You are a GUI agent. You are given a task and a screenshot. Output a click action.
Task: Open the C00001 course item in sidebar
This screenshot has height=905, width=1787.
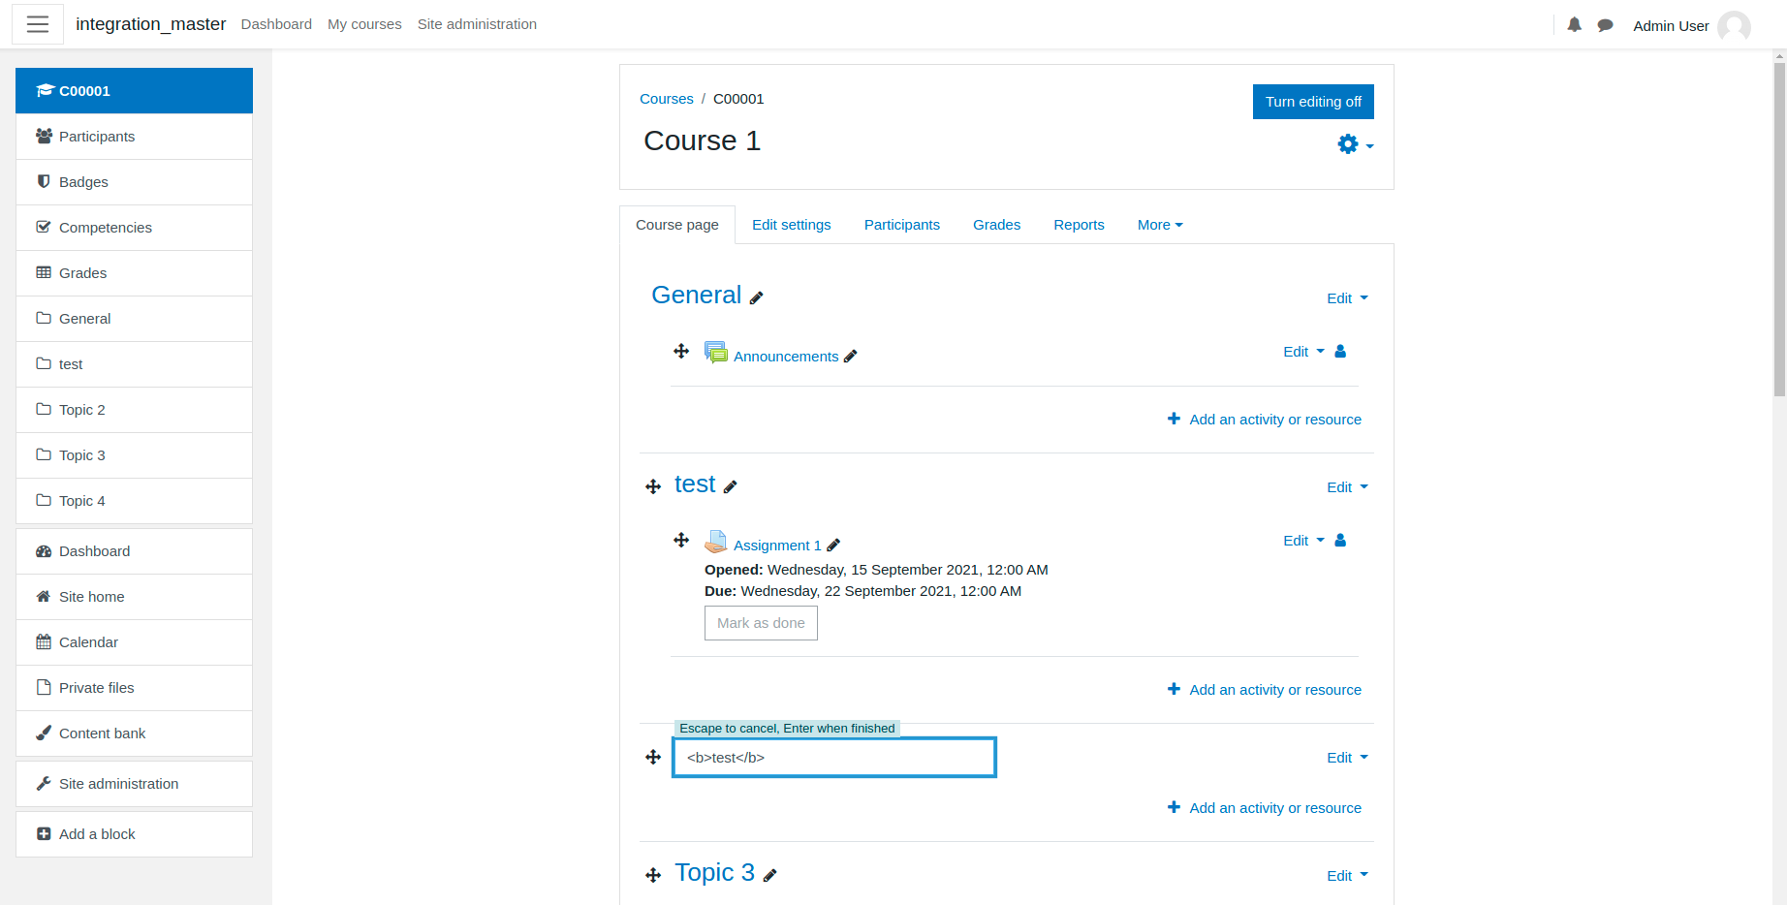pyautogui.click(x=134, y=91)
